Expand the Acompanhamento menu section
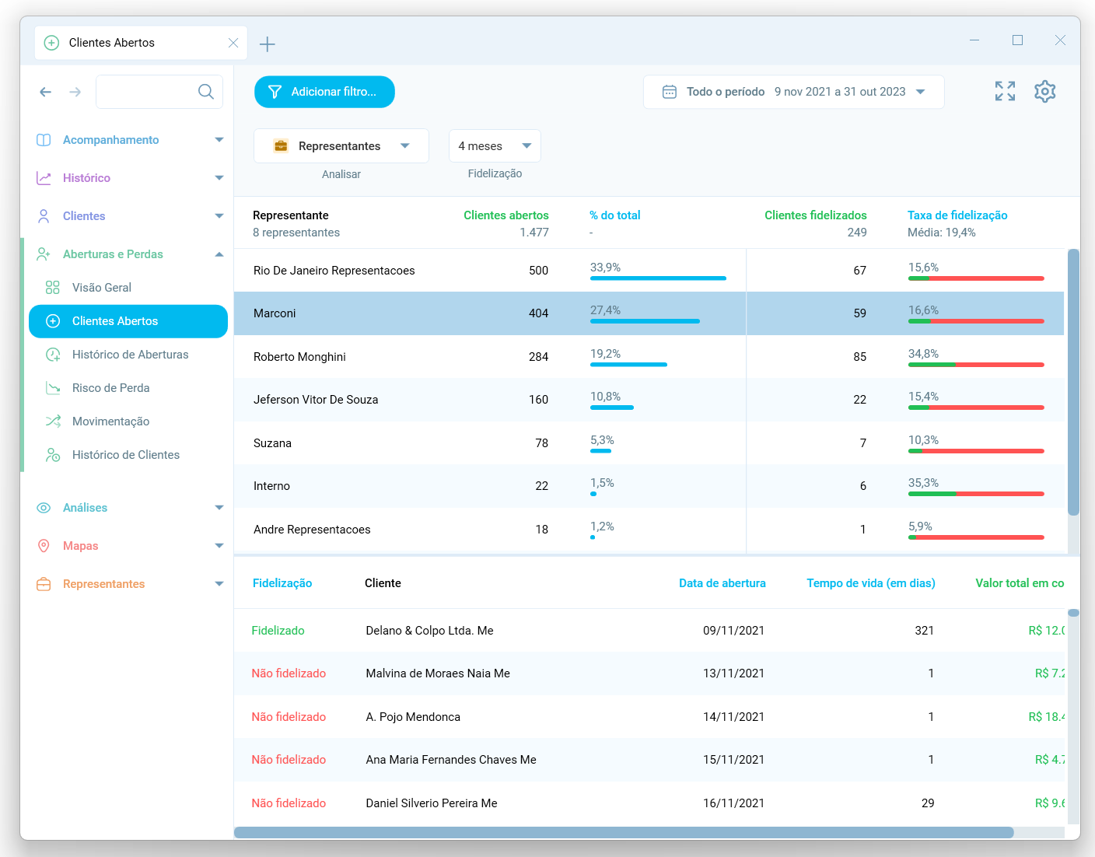This screenshot has height=857, width=1095. (219, 140)
